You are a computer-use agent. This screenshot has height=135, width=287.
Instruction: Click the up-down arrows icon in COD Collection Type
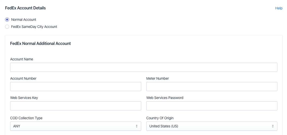pyautogui.click(x=137, y=126)
